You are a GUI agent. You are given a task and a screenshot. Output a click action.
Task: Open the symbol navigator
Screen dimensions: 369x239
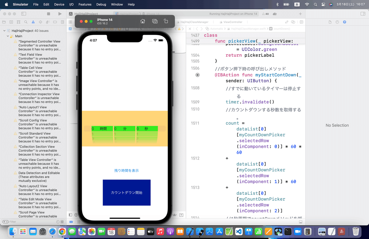tap(19, 22)
